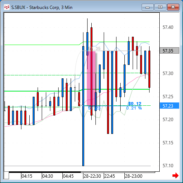Viewport: 183px width, 183px height.
Task: Click the tall blue candle reaching 57.10
Action: coord(83,106)
